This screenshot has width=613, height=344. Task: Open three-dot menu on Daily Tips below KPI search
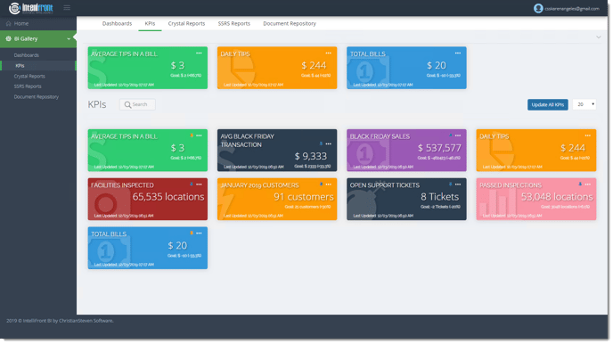(x=587, y=135)
